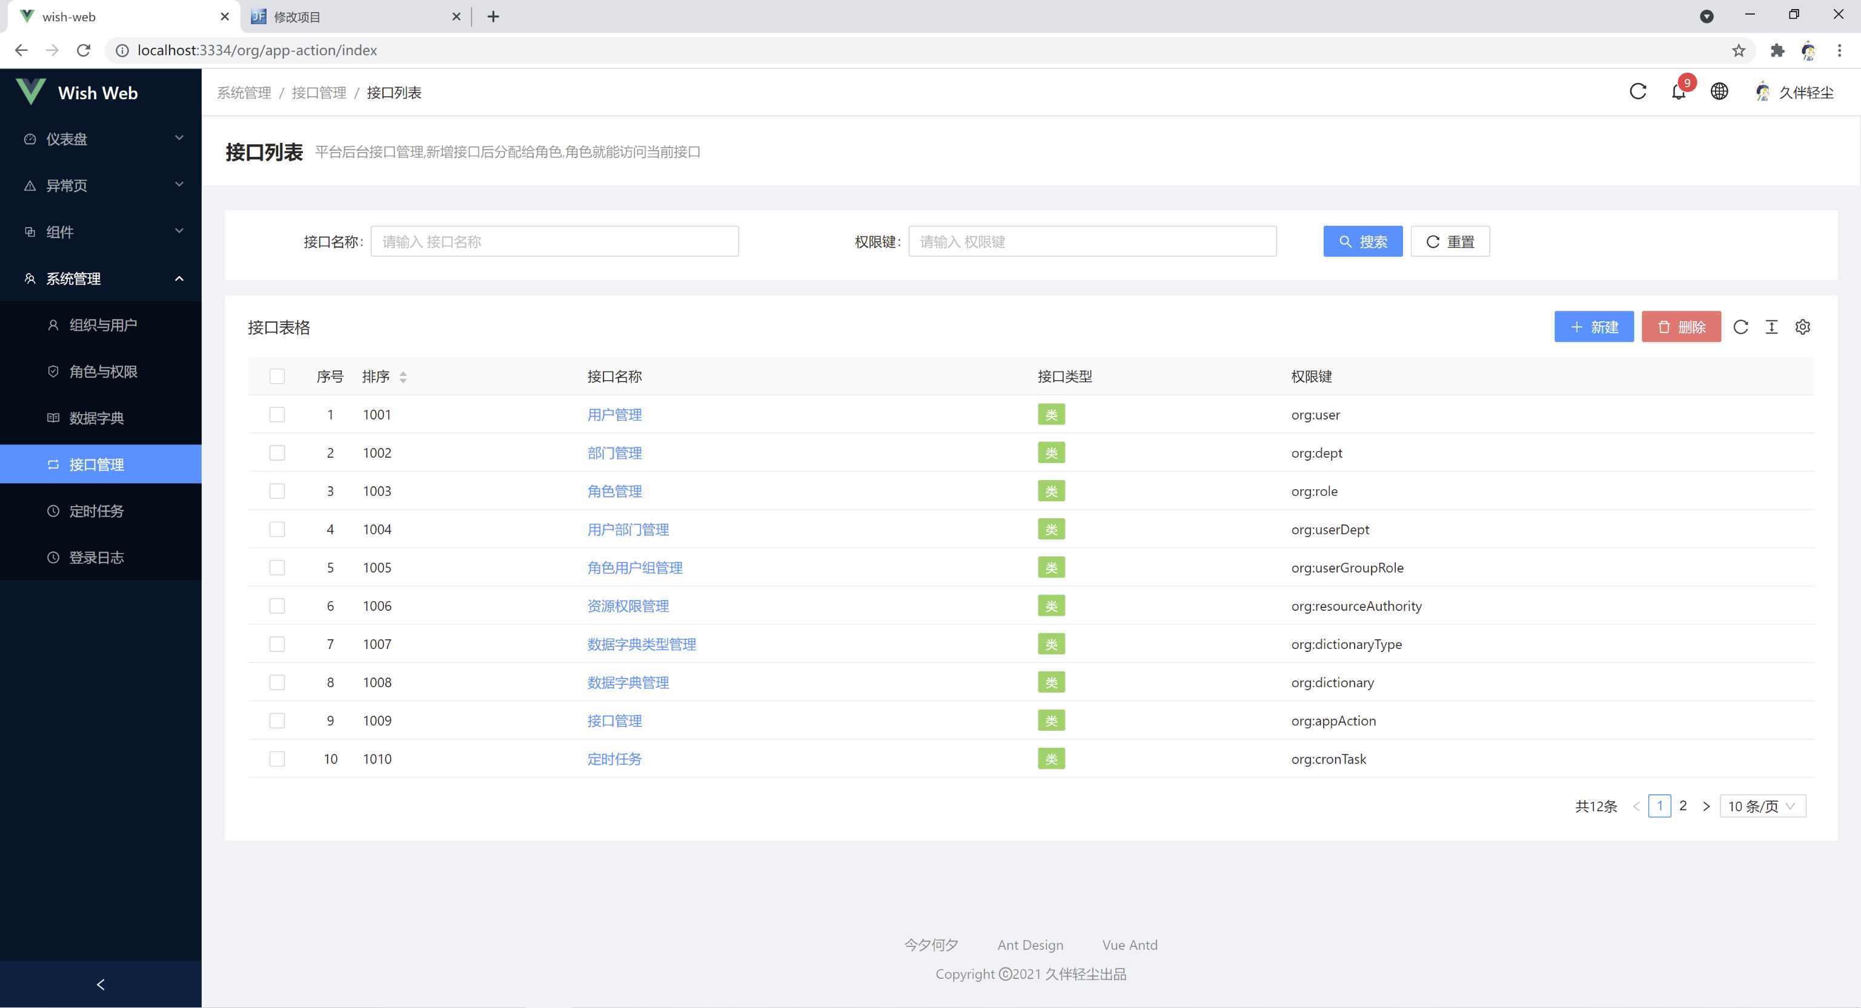
Task: Collapse the 系统管理 sidebar menu
Action: [x=101, y=278]
